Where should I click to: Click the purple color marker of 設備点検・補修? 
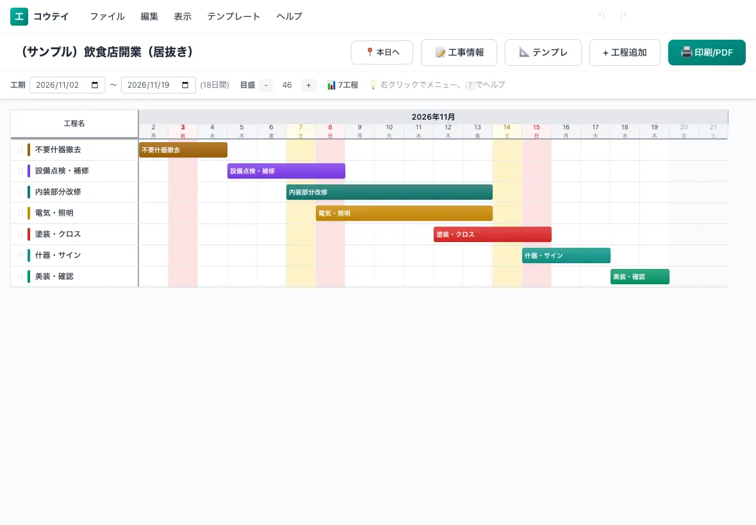pyautogui.click(x=29, y=171)
